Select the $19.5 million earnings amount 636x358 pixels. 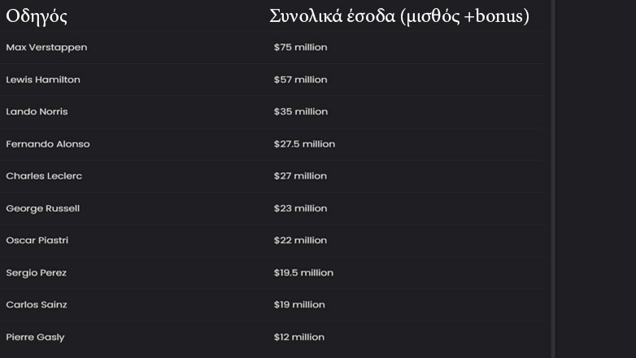point(303,273)
